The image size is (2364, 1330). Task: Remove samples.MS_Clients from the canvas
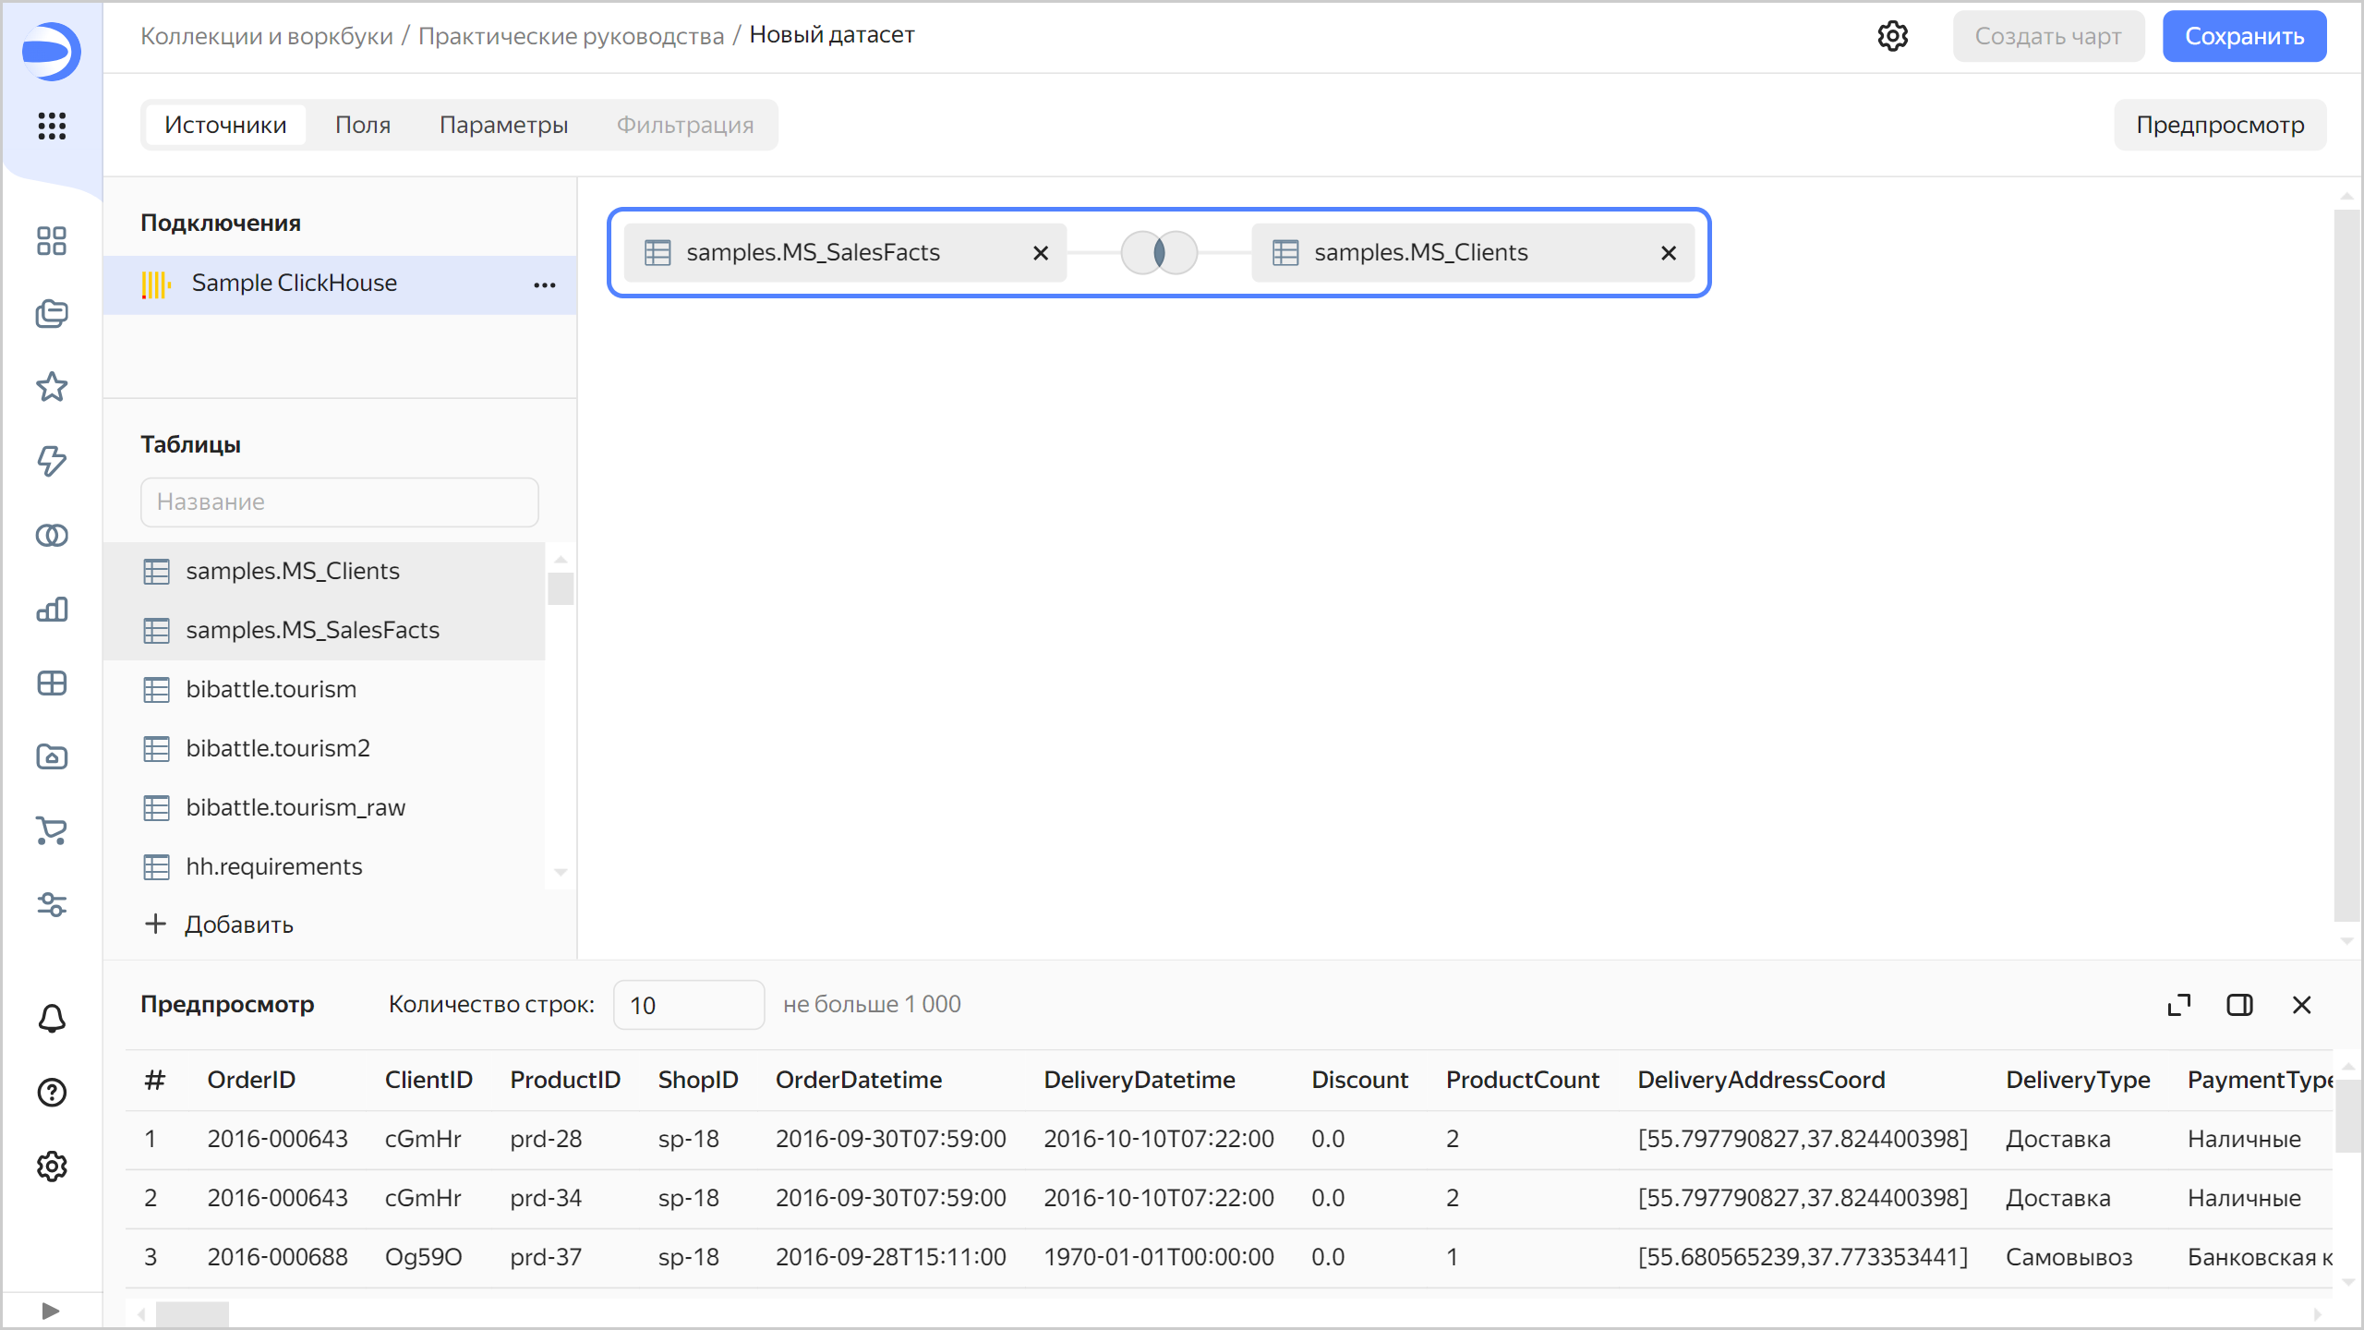tap(1668, 253)
